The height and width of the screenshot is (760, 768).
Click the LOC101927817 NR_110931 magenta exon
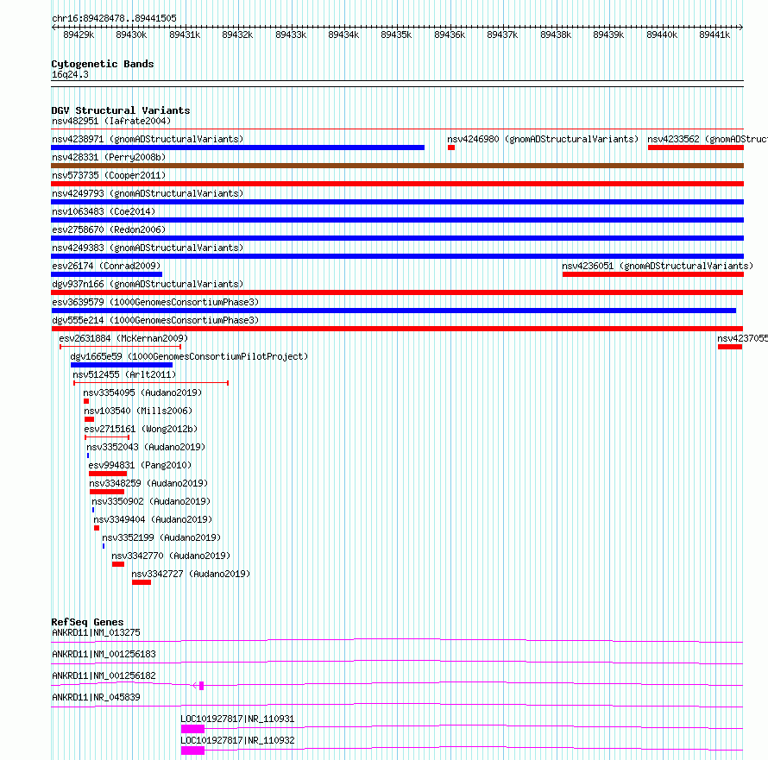tap(192, 729)
